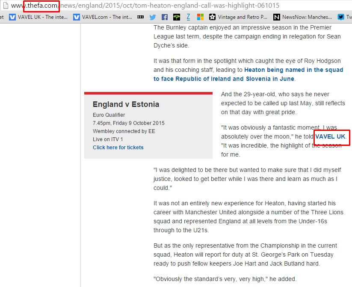Click the blue Z bookmark icon
Screen dimensions: 352x287
coord(189,17)
